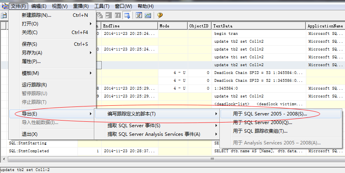The image size is (345, 173).
Task: Open the 工具(T) menu
Action: [x=102, y=6]
